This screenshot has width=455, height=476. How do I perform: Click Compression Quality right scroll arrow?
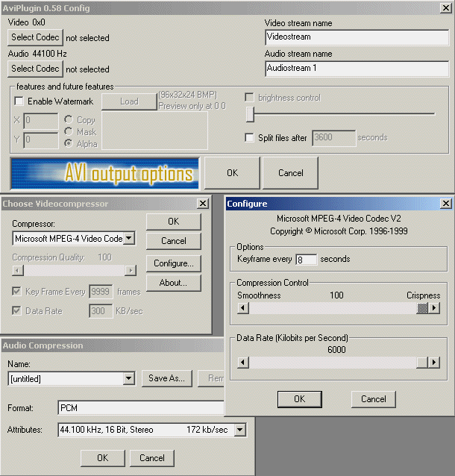coord(131,270)
